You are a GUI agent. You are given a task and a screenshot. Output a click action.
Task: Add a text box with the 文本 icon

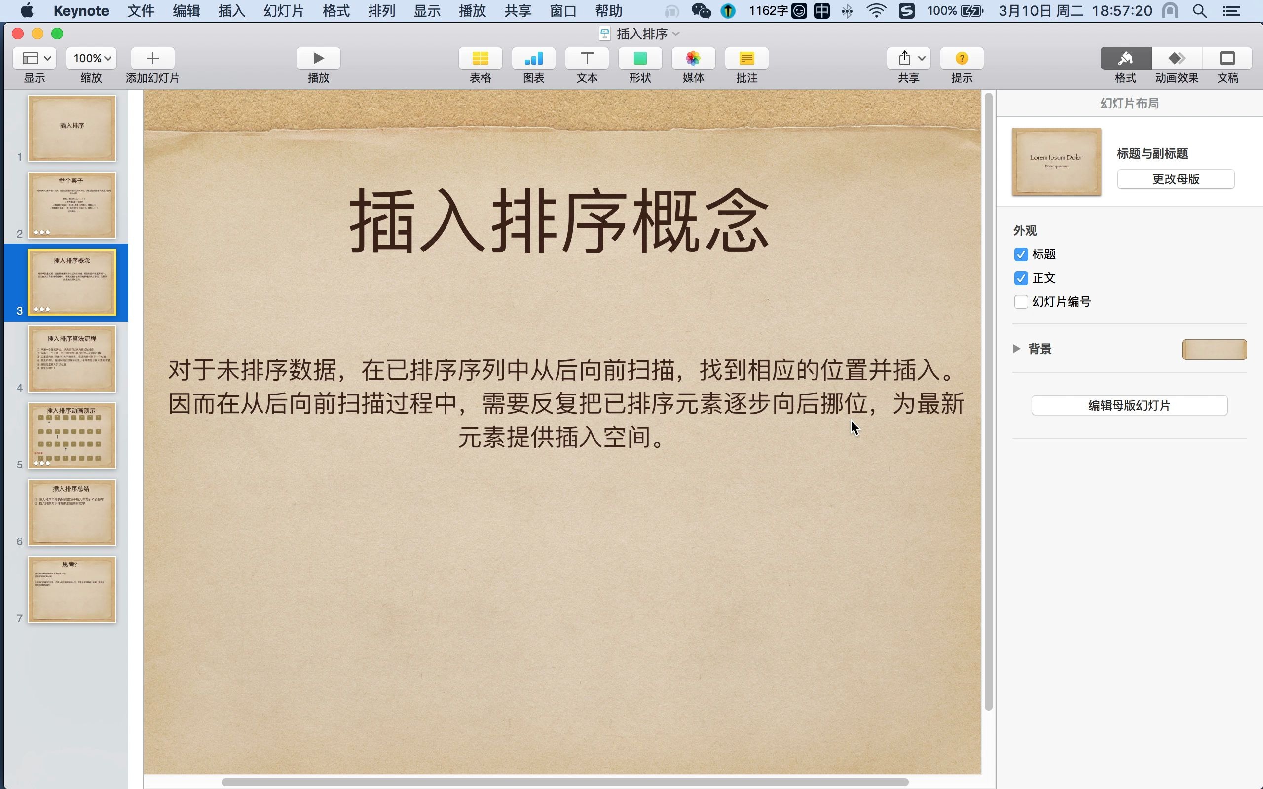point(586,59)
